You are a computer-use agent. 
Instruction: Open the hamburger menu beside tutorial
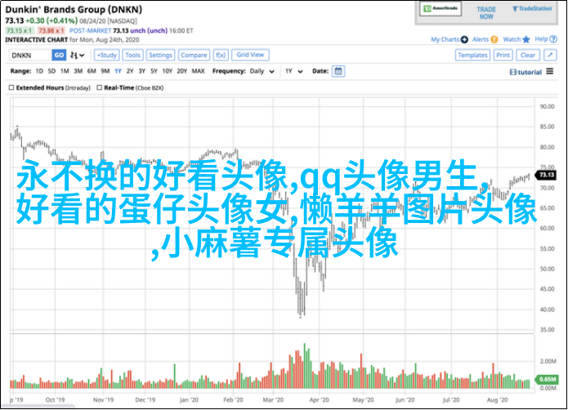tap(550, 71)
